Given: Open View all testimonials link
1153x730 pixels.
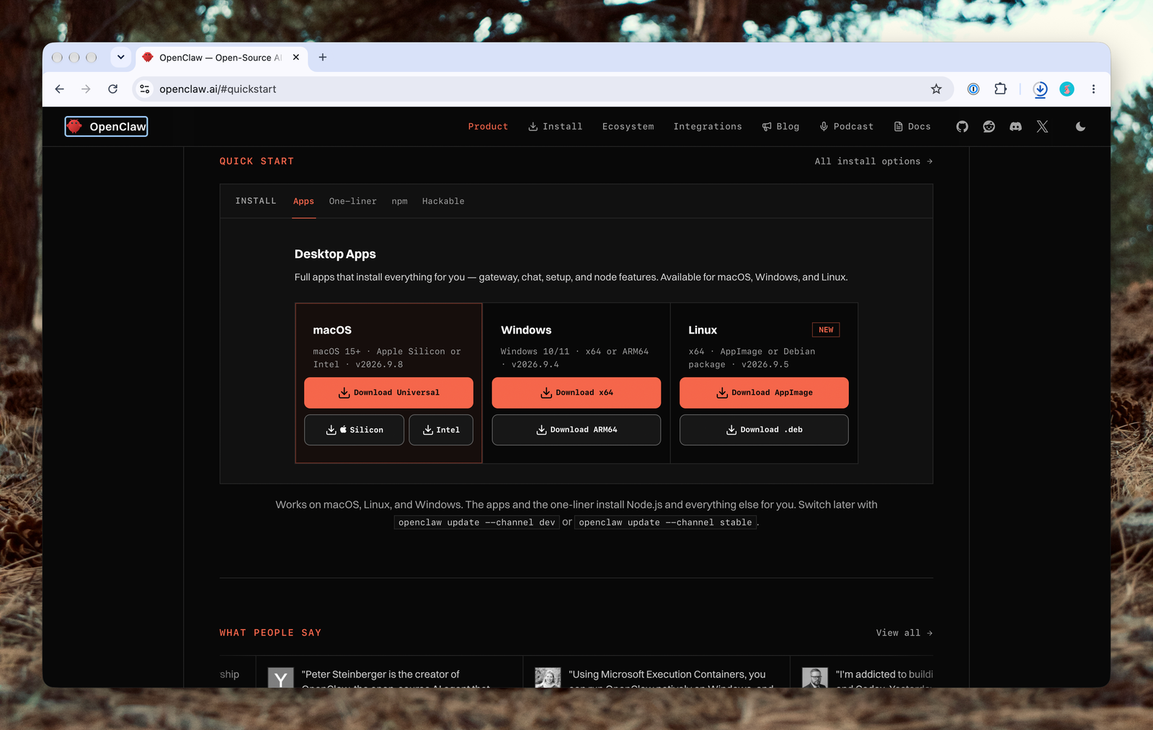Looking at the screenshot, I should [904, 633].
